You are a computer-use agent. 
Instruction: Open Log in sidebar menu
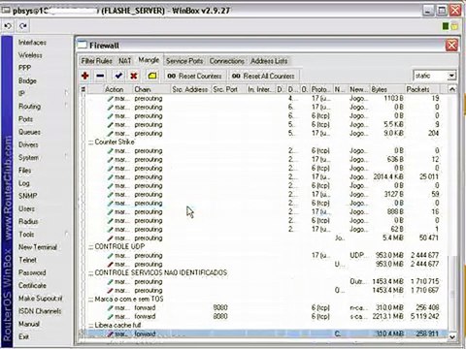(23, 183)
